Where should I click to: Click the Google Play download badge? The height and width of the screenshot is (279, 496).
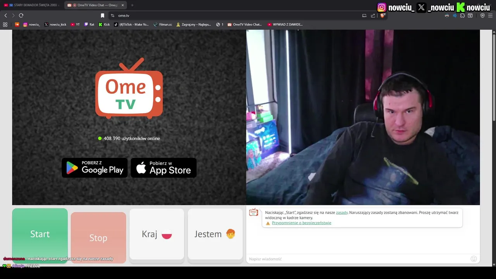(95, 167)
